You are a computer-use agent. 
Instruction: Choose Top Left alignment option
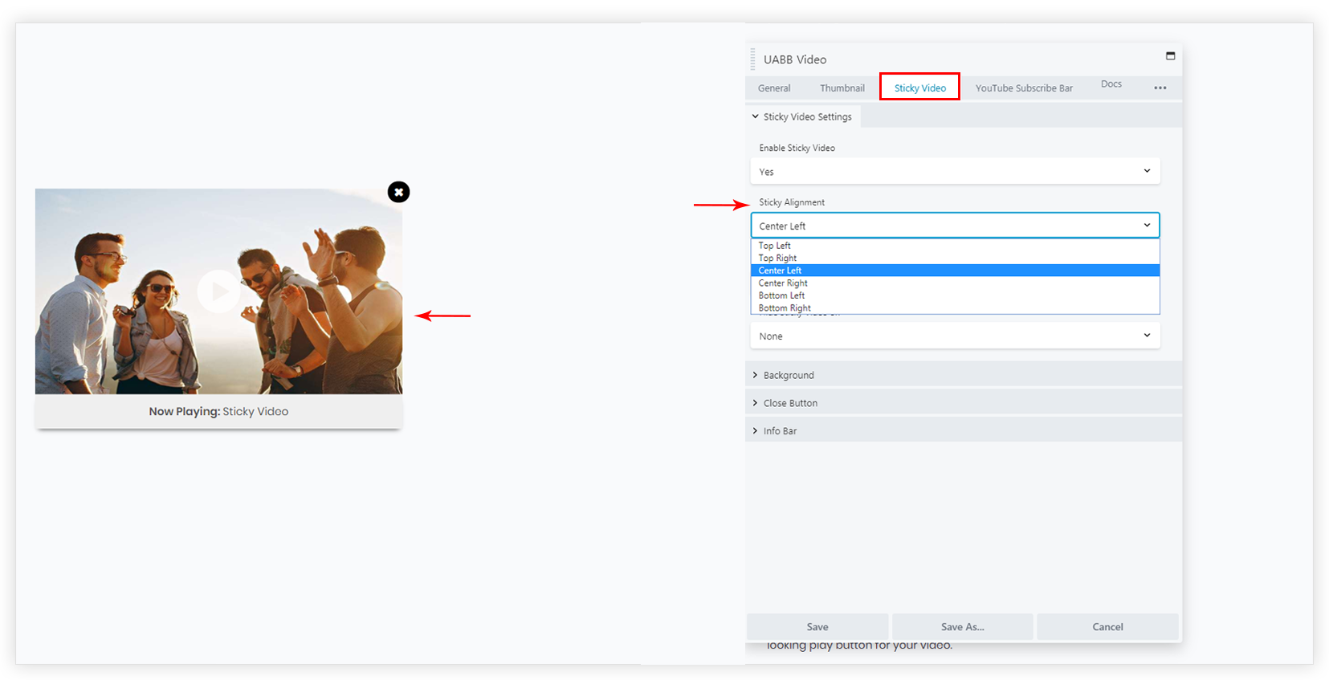775,246
